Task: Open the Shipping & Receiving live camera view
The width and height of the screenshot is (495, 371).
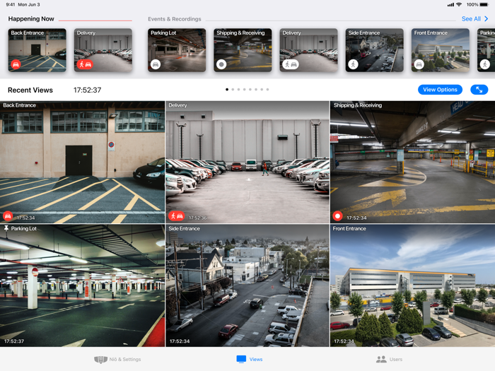Action: click(x=412, y=162)
